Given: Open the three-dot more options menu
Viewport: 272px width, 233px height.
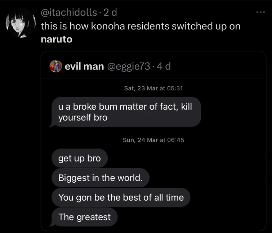Looking at the screenshot, I should tap(260, 12).
